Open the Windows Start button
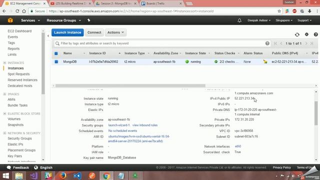Viewport: 320px width, 180px height. tap(5, 175)
